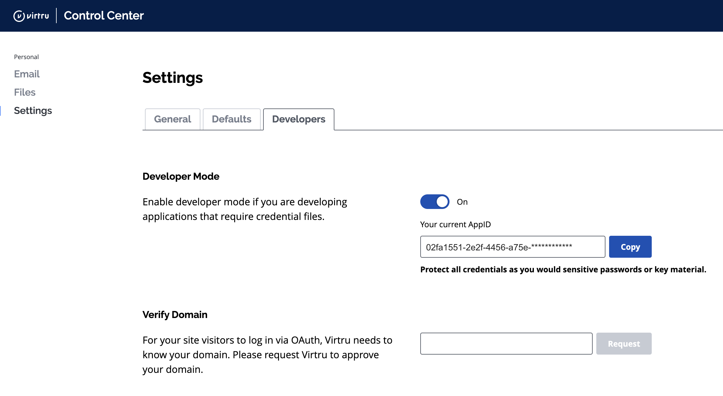Switch to the General tab
This screenshot has height=396, width=723.
click(x=172, y=119)
